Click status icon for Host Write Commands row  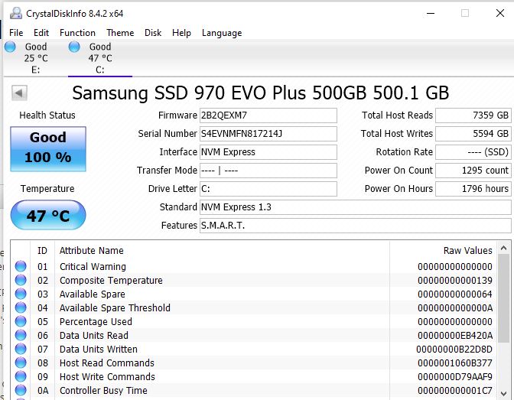tap(21, 376)
